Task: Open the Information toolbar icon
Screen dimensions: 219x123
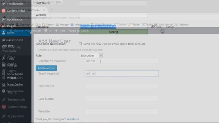Action: coord(72,25)
